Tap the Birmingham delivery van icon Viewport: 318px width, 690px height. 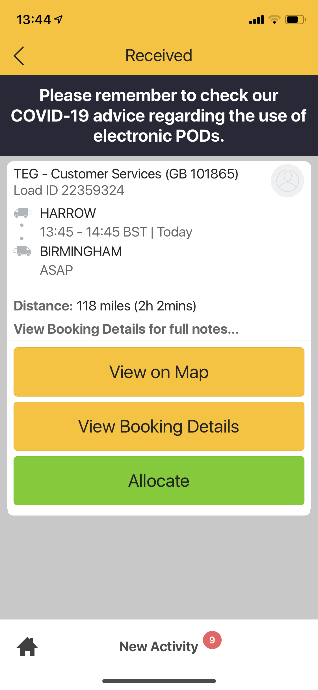pos(22,251)
